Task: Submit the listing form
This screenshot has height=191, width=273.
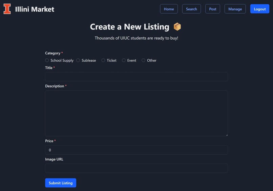Action: click(x=61, y=183)
